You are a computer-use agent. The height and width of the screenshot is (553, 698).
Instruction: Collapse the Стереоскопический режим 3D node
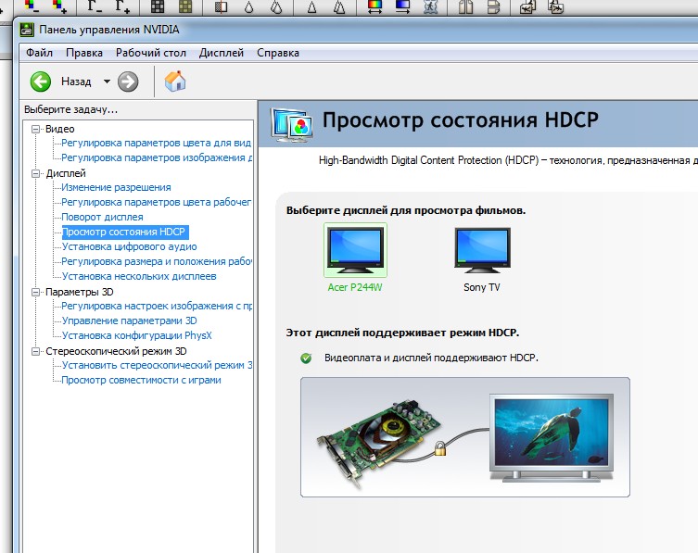tap(36, 351)
